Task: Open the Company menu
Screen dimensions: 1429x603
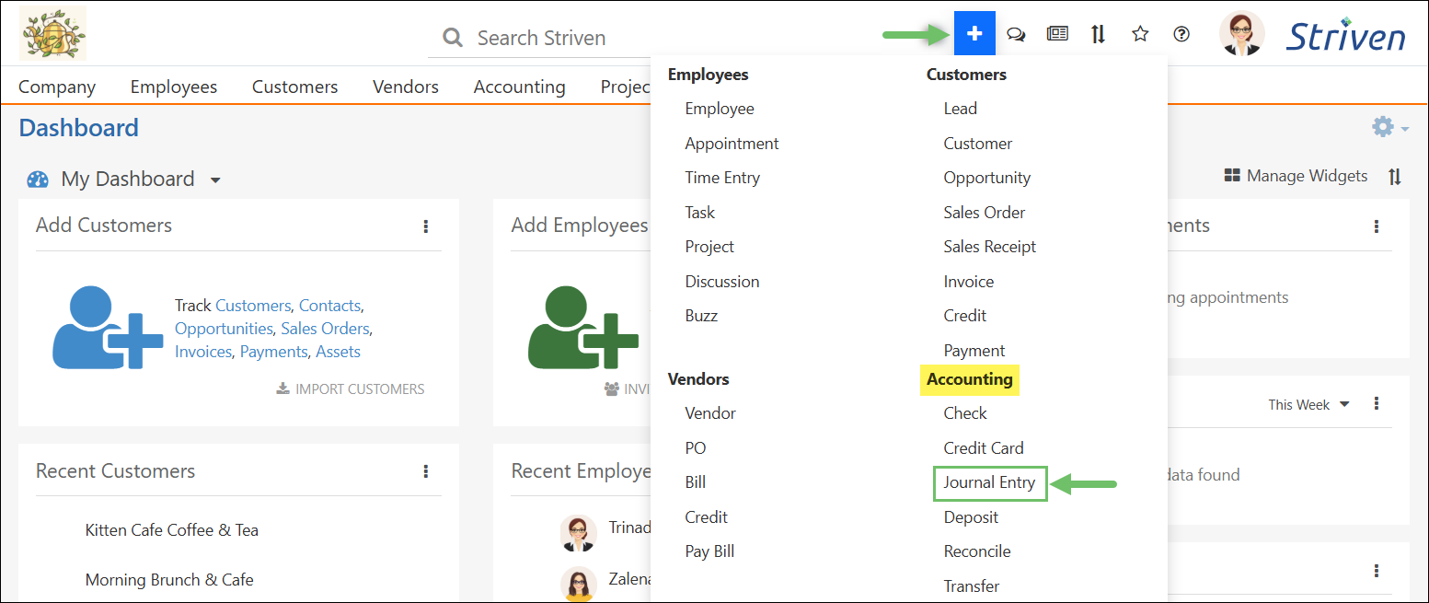Action: coord(57,87)
